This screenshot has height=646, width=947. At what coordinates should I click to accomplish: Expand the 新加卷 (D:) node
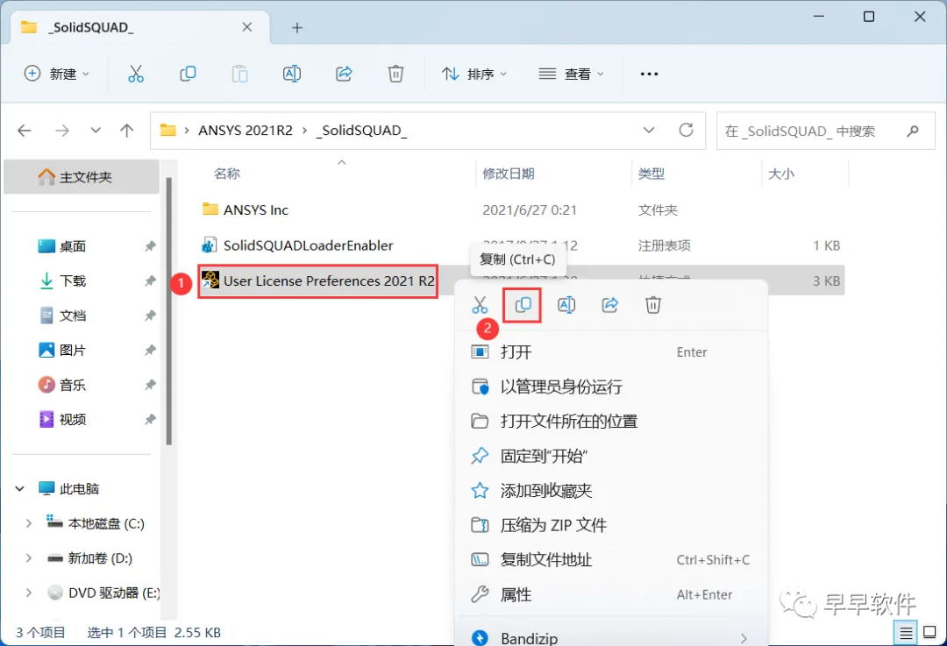(x=28, y=557)
